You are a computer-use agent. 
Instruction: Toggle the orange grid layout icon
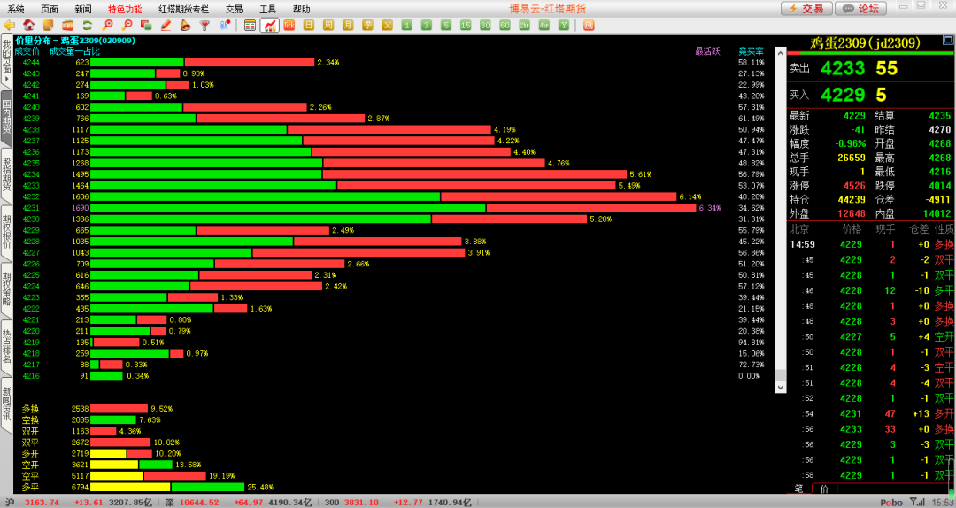(589, 25)
